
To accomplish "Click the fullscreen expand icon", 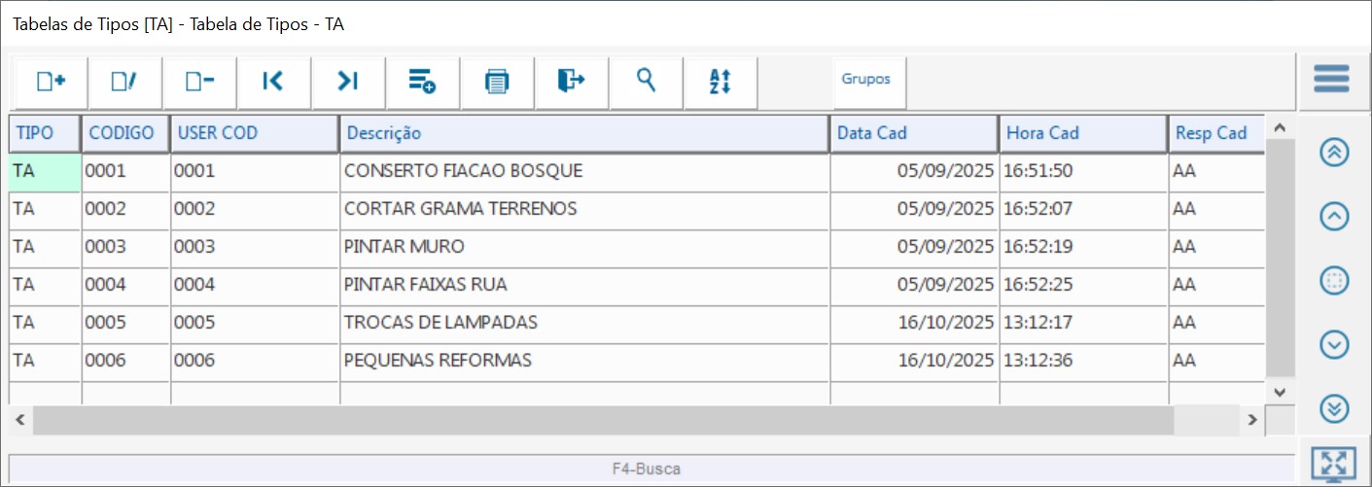I will click(1332, 465).
